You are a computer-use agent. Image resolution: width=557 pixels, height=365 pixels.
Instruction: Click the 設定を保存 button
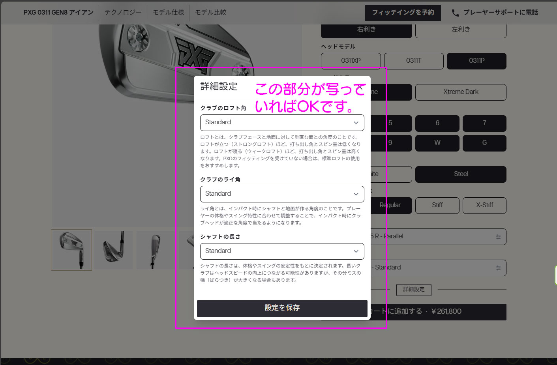coord(282,308)
